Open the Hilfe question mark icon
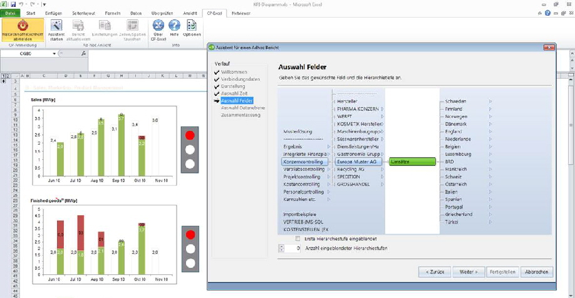575x298 pixels. point(174,25)
